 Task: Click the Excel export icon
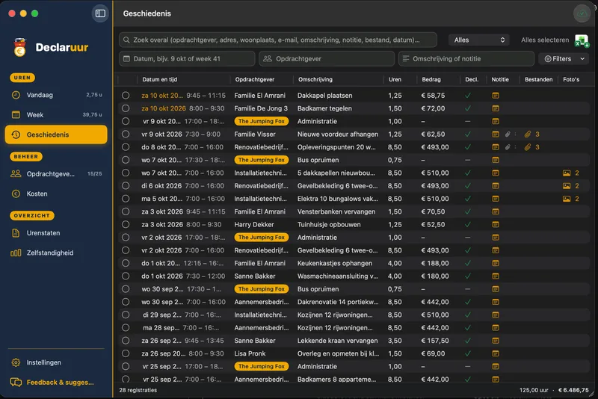pyautogui.click(x=582, y=40)
